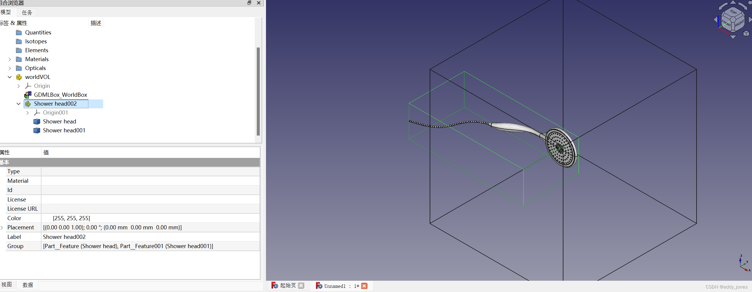Switch to the 数据 tab at bottom

[x=28, y=285]
